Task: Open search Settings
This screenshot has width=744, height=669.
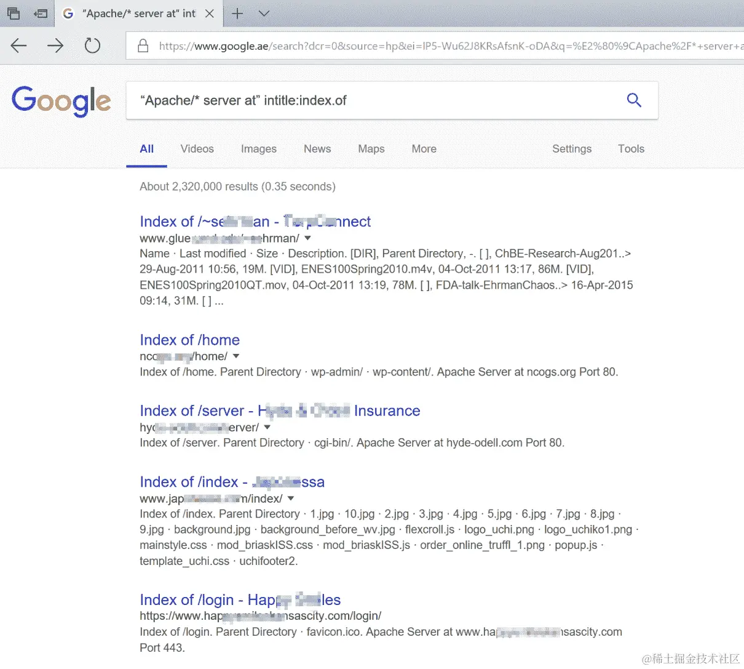Action: (x=572, y=149)
